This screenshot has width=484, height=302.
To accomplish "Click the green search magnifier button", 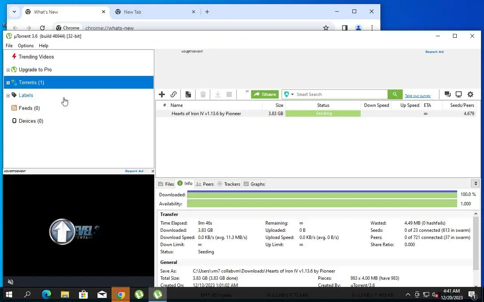I will pyautogui.click(x=395, y=94).
